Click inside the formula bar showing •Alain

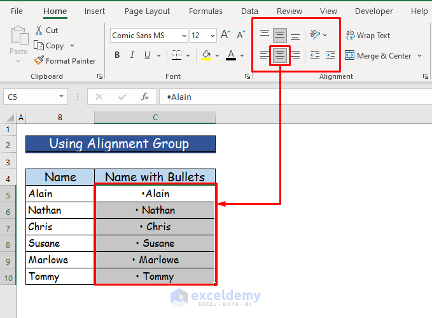point(295,97)
